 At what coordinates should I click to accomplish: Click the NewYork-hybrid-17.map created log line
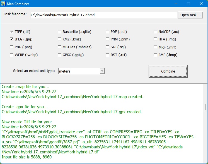pyautogui.click(x=72, y=97)
